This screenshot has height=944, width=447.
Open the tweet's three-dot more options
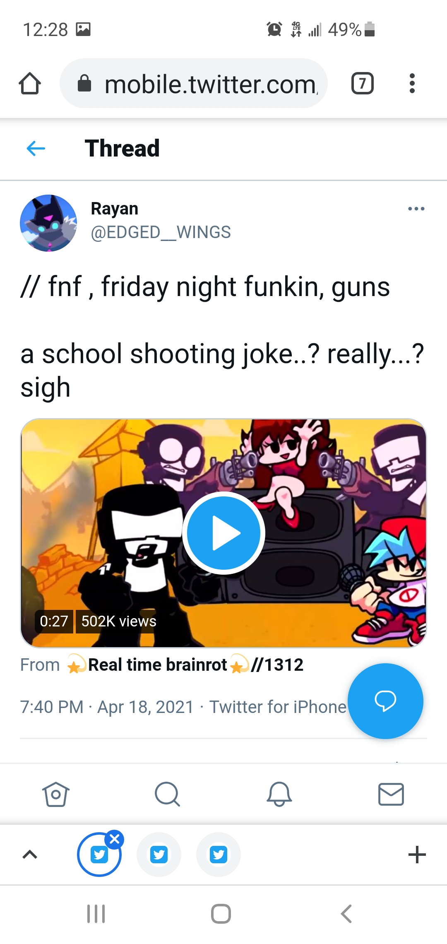tap(416, 209)
